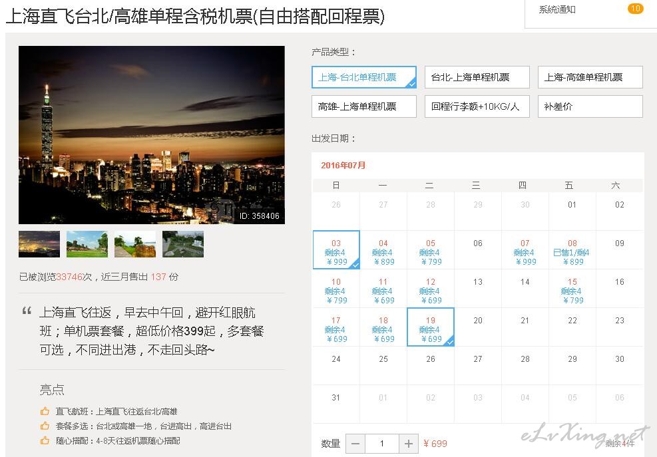Choose July 18 departure at ¥699
The image size is (657, 457).
383,327
